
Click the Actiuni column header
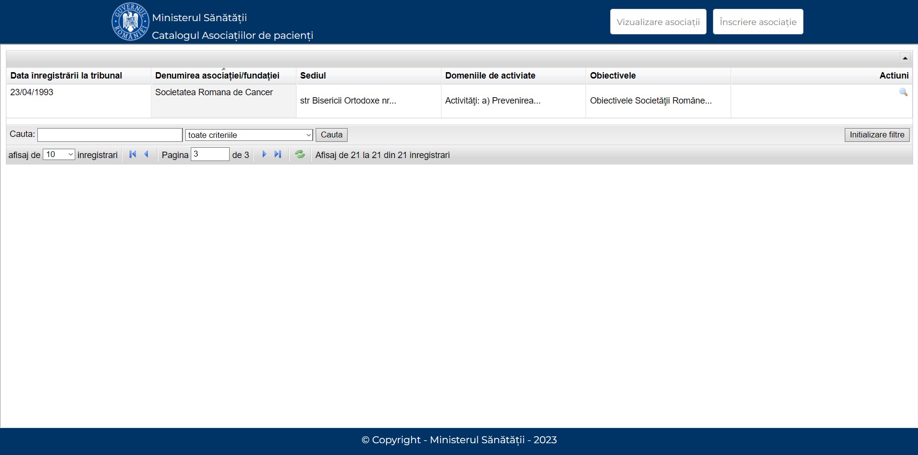coord(822,76)
